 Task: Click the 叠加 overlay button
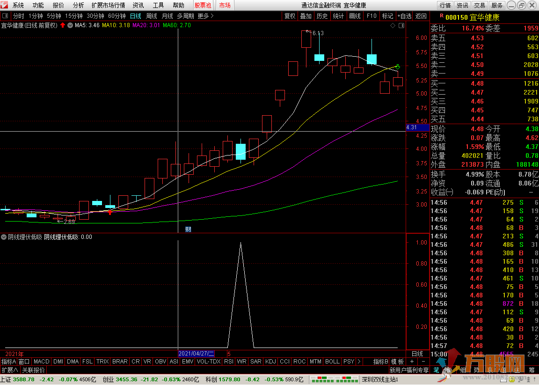click(306, 16)
